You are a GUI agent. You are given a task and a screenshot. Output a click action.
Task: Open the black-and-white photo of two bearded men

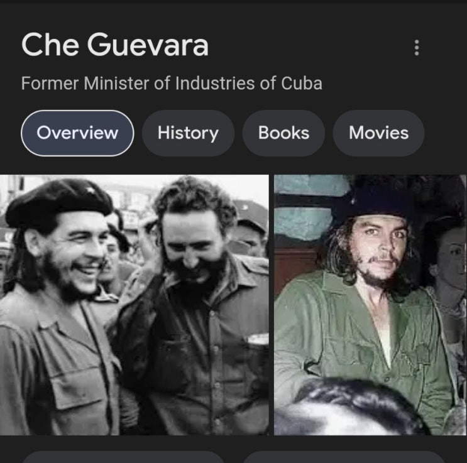(135, 305)
